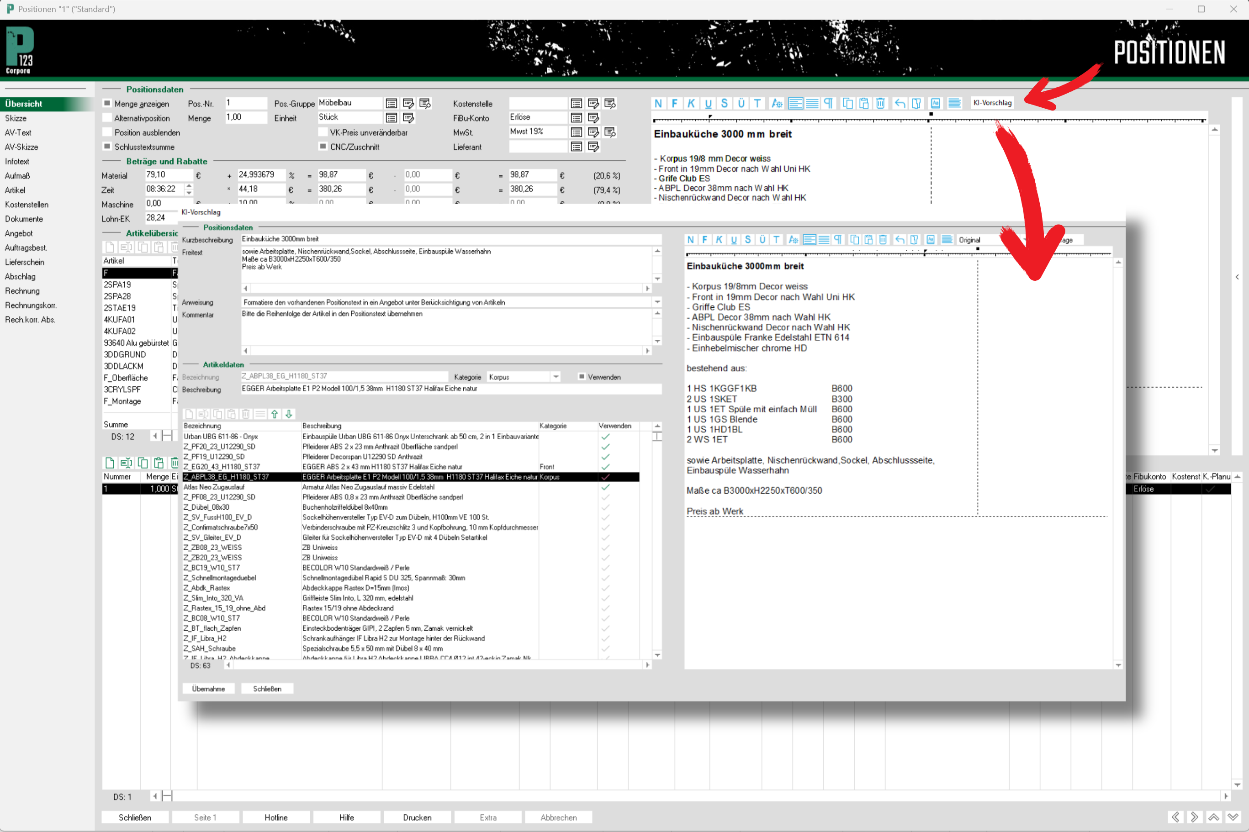The width and height of the screenshot is (1249, 832).
Task: Click trash icon in KI-Vorschlag dialog text toolbar
Action: (x=883, y=240)
